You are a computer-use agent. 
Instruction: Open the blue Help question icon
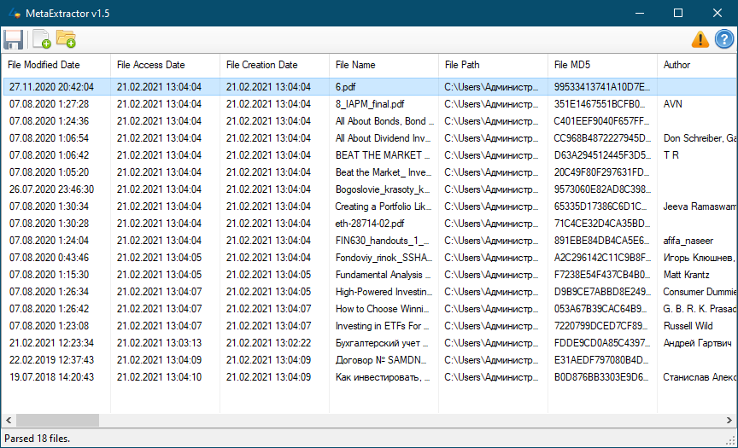(x=723, y=39)
